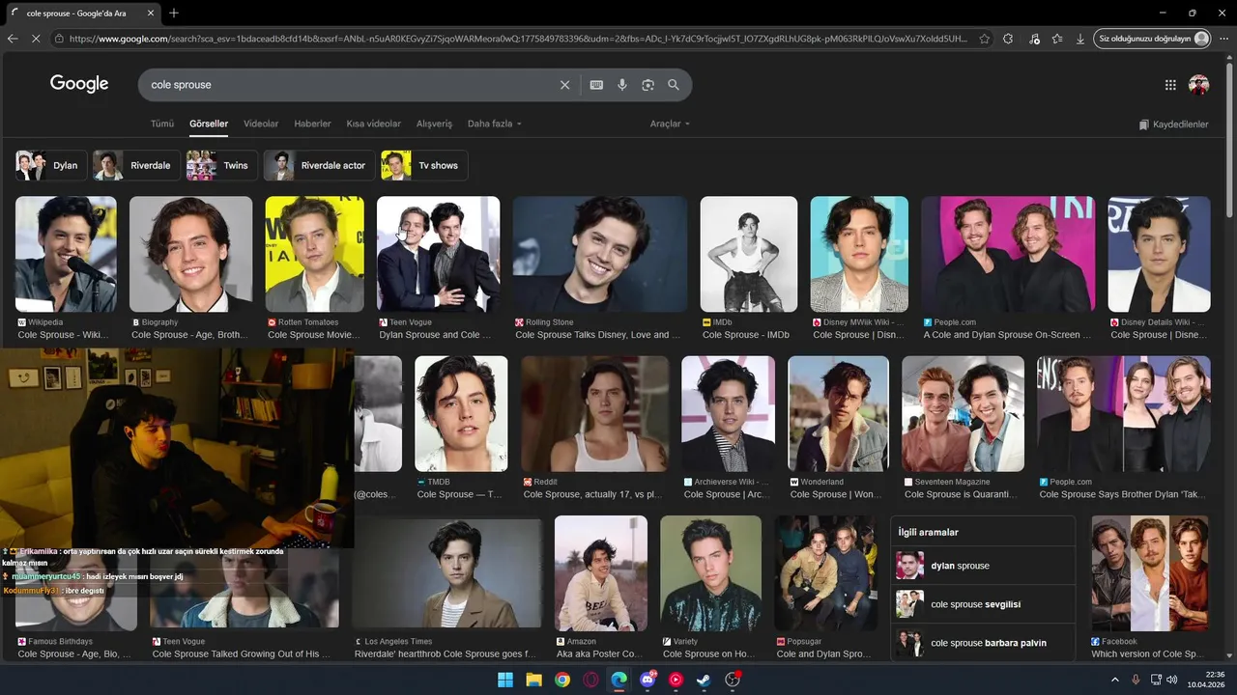The width and height of the screenshot is (1237, 695).
Task: Open the Los Angeles Times image result
Action: (447, 573)
